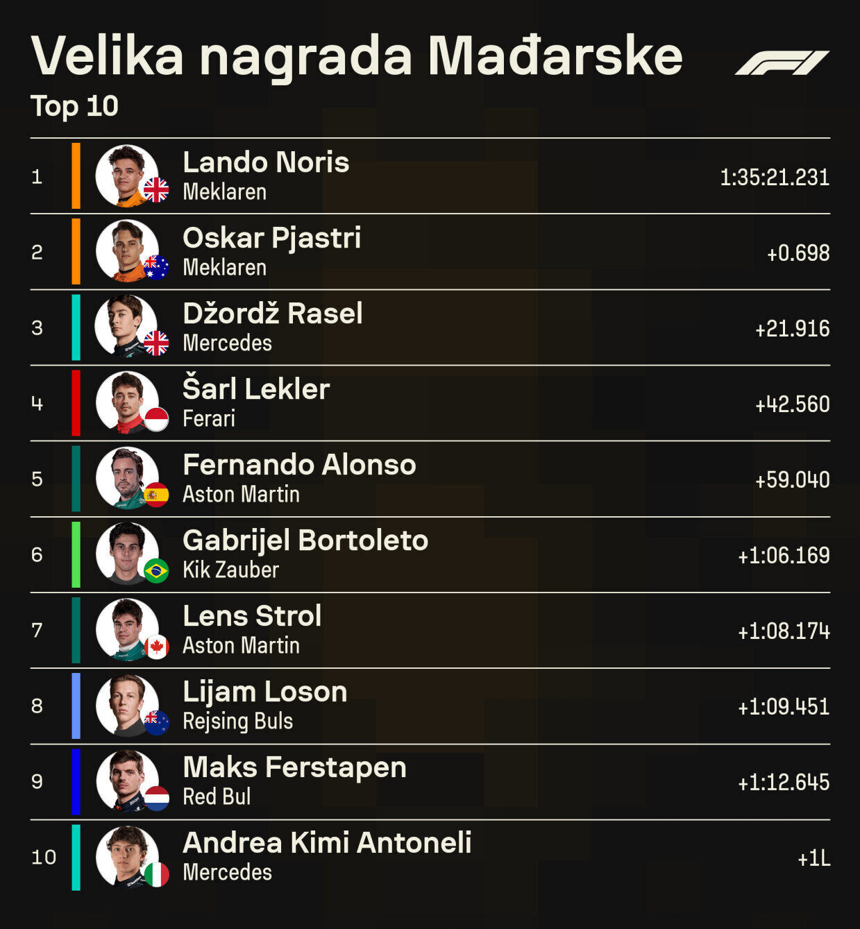This screenshot has height=929, width=860.
Task: Click the orange team bar next to Oskar Pjastri
Action: pos(76,251)
